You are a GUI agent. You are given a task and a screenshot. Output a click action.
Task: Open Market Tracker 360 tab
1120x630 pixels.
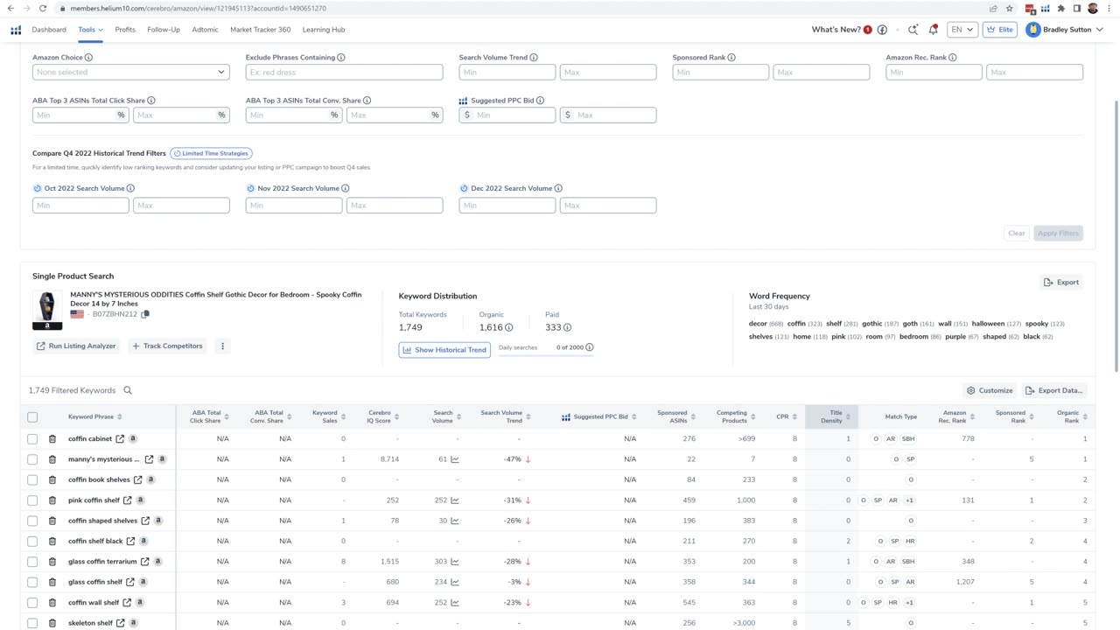pyautogui.click(x=260, y=30)
